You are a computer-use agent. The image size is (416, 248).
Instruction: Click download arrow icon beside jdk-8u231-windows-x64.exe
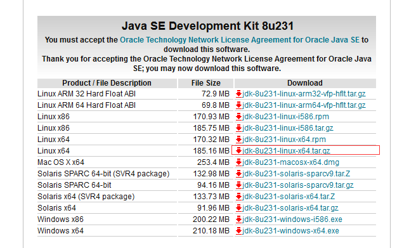tap(238, 231)
